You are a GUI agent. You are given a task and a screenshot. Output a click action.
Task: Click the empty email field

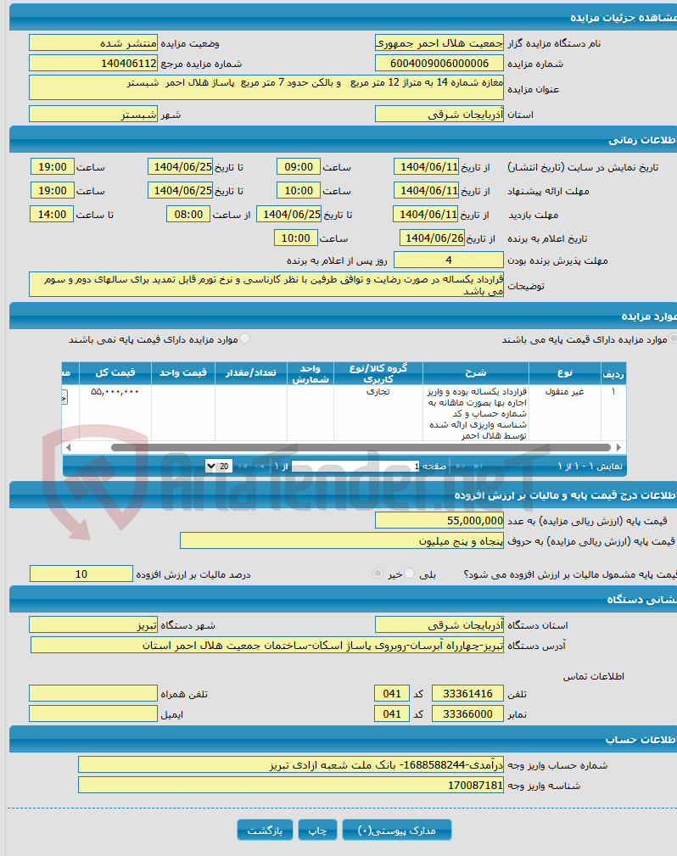pyautogui.click(x=93, y=713)
